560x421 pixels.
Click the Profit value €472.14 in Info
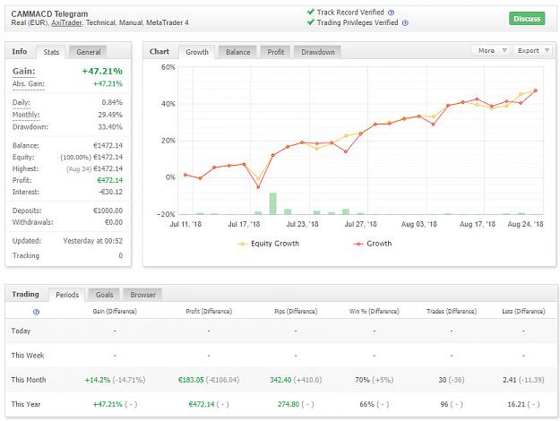[x=109, y=180]
